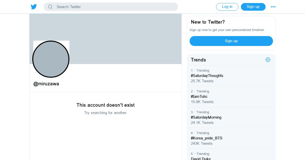The image size is (305, 160).
Task: Focus the Search Twitter field
Action: [x=114, y=7]
